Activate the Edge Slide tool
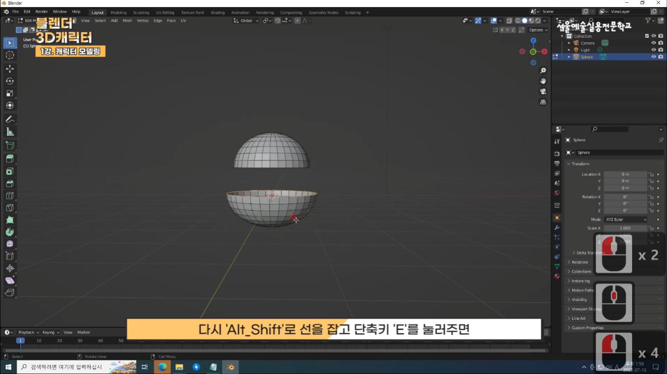 click(10, 256)
